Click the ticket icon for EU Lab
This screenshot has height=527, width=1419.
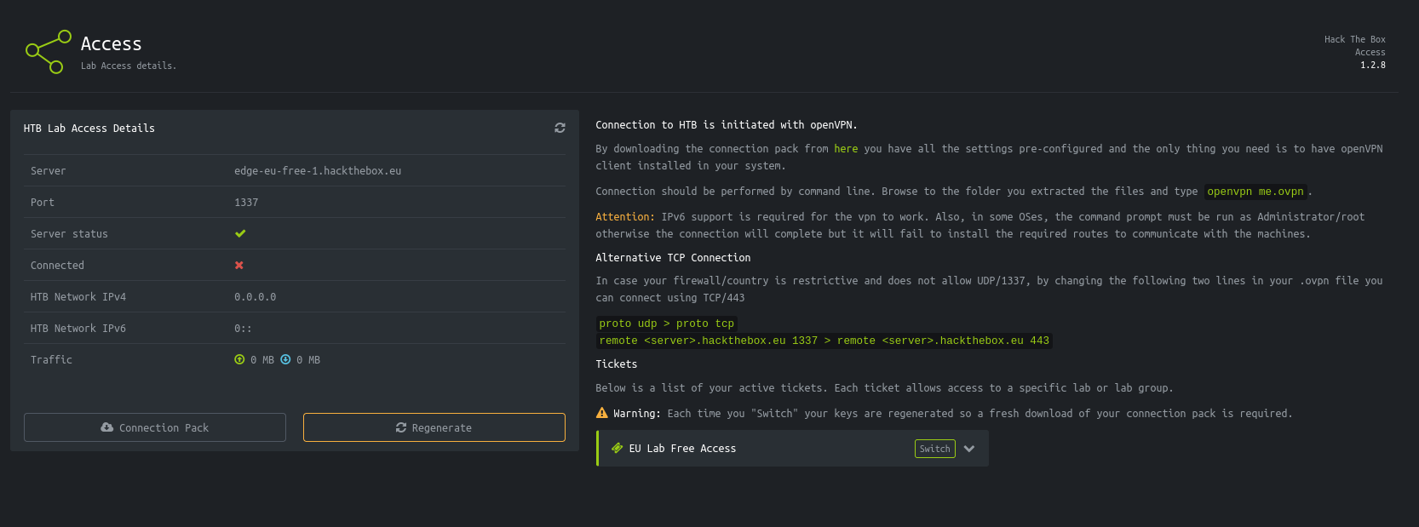618,448
